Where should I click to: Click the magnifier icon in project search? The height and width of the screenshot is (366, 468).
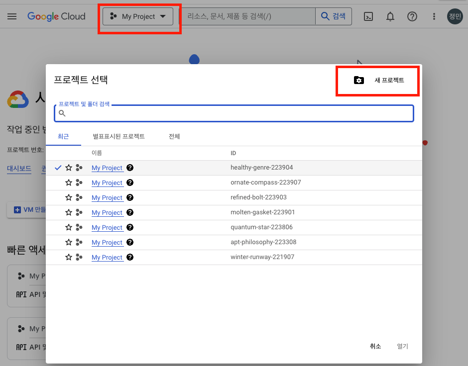(62, 113)
